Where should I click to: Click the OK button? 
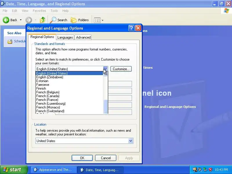point(82,158)
